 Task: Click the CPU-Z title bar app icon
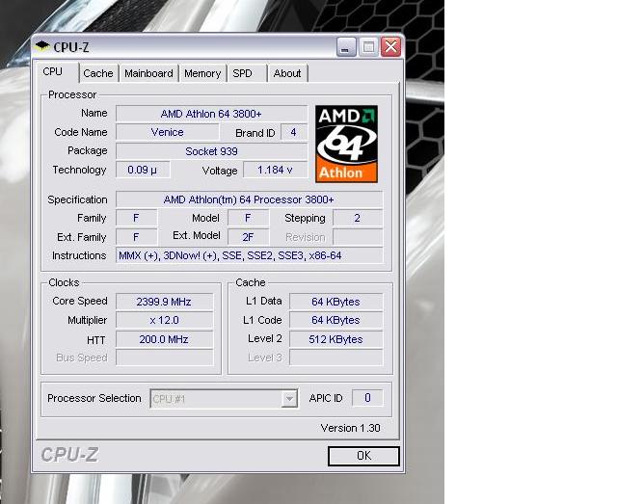[x=43, y=46]
